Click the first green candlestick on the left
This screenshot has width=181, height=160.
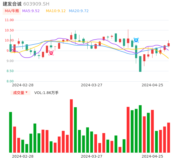pyautogui.click(x=11, y=48)
